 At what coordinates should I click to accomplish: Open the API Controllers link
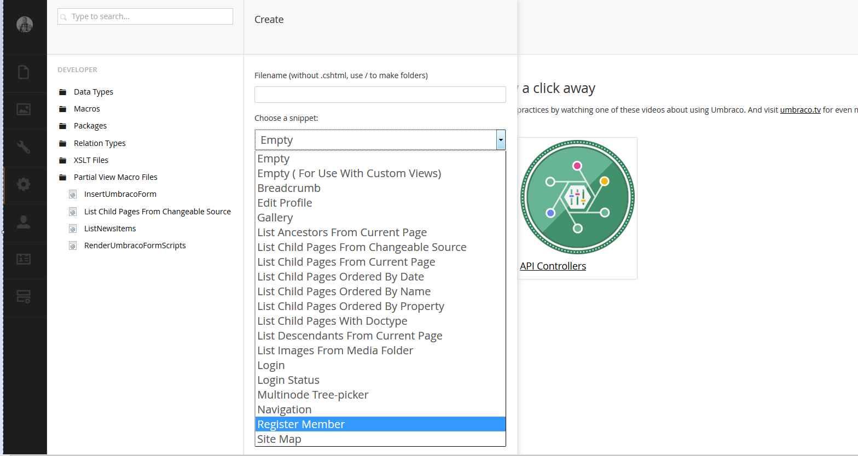pos(553,266)
